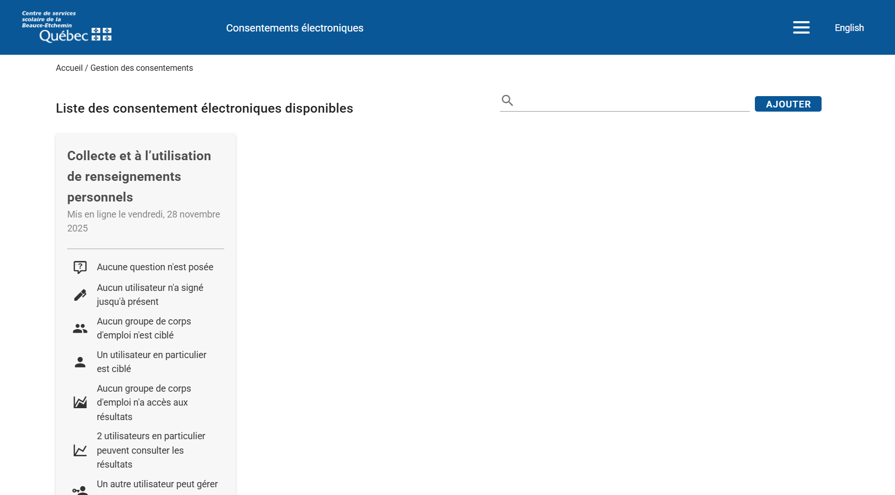This screenshot has width=895, height=495.
Task: Select the chart icon beside results access info
Action: (80, 403)
